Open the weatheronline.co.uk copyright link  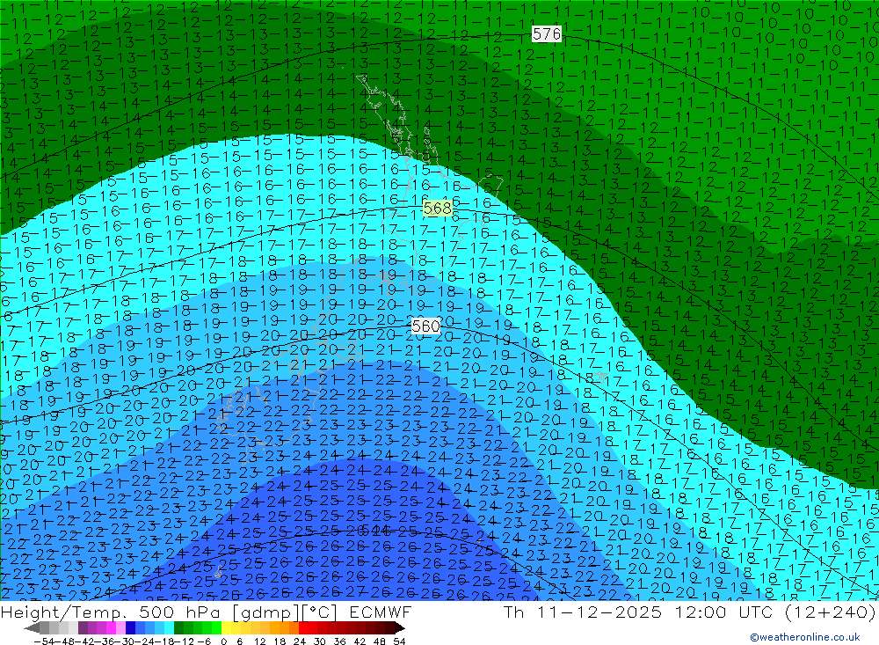pyautogui.click(x=805, y=637)
